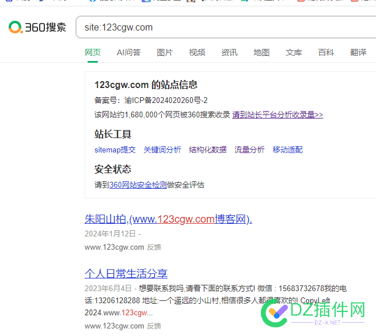Open result 朱阳山柏,(www.123cgw.com博客网)
Screen dimensions: 376x336
pos(168,219)
